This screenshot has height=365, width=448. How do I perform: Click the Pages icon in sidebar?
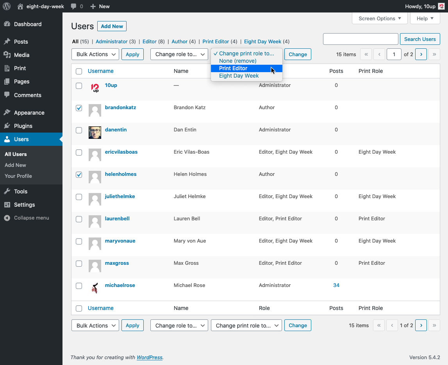7,82
